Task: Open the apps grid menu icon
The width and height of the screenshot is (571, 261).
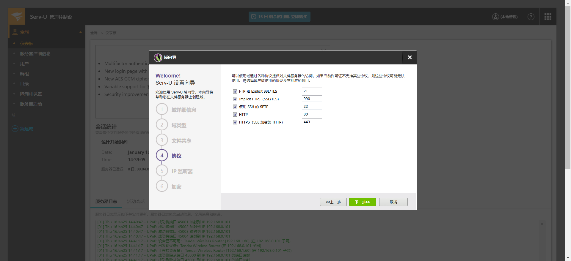Action: 548,17
